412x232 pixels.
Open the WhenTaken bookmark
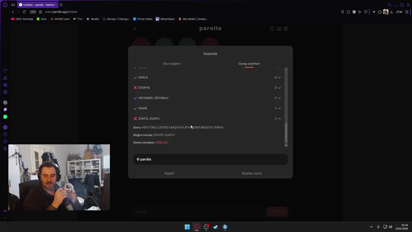point(165,19)
